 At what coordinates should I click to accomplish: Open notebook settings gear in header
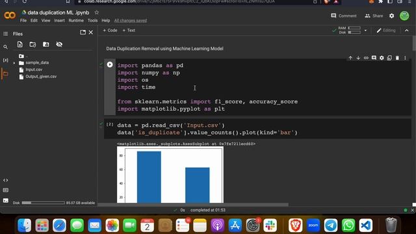(391, 16)
